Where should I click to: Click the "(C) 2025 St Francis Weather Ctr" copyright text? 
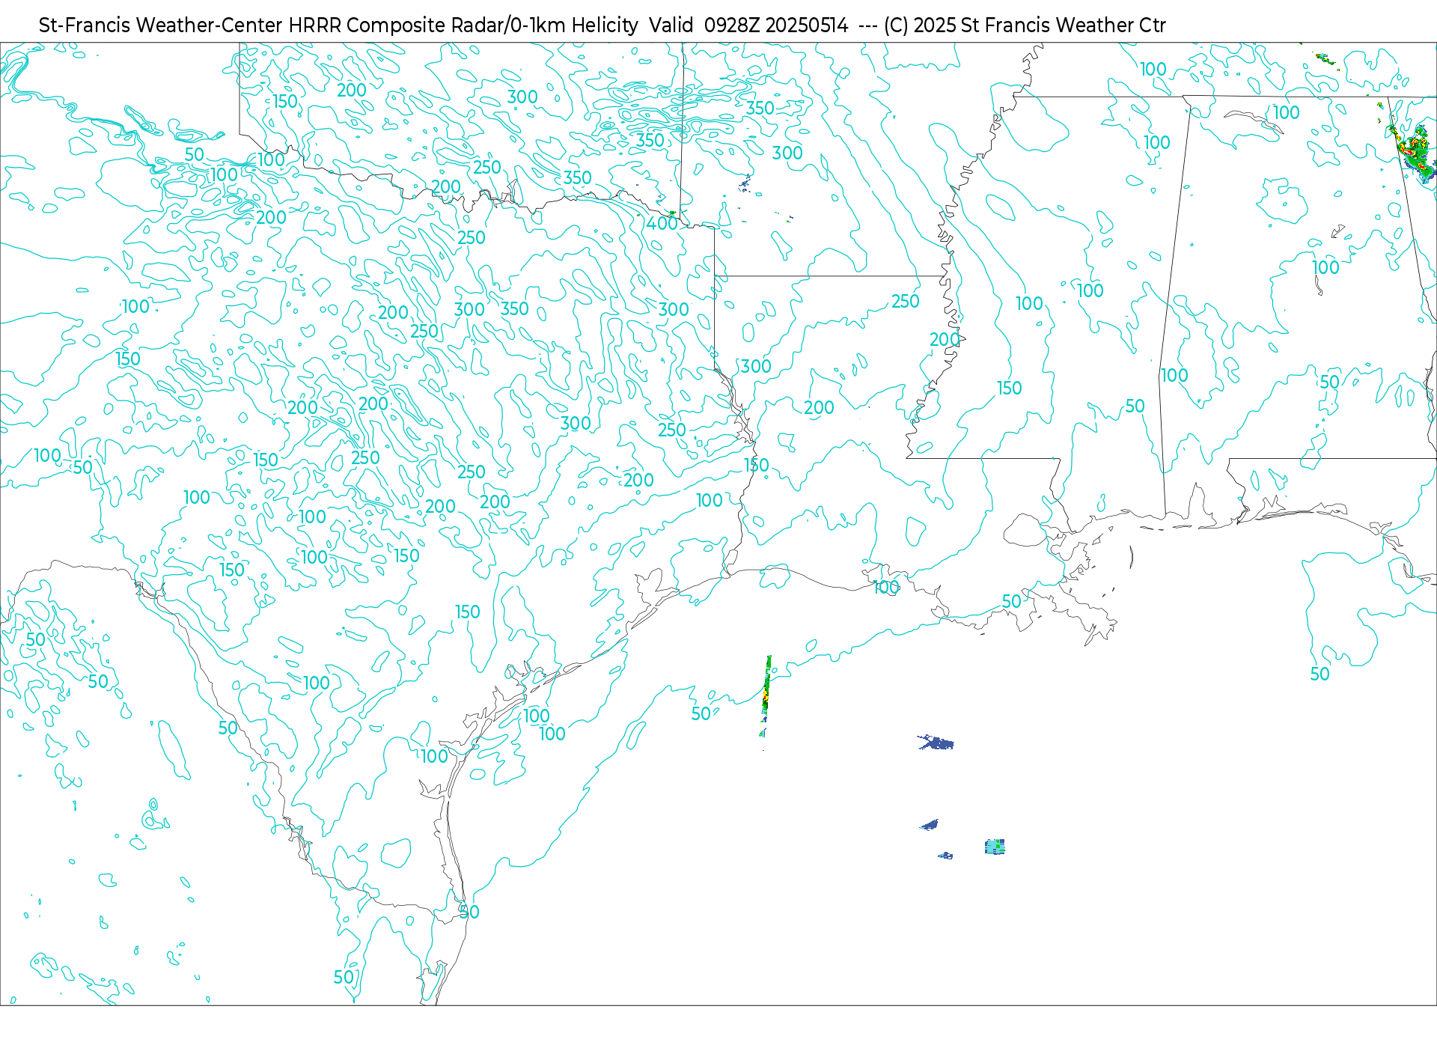tap(1025, 25)
